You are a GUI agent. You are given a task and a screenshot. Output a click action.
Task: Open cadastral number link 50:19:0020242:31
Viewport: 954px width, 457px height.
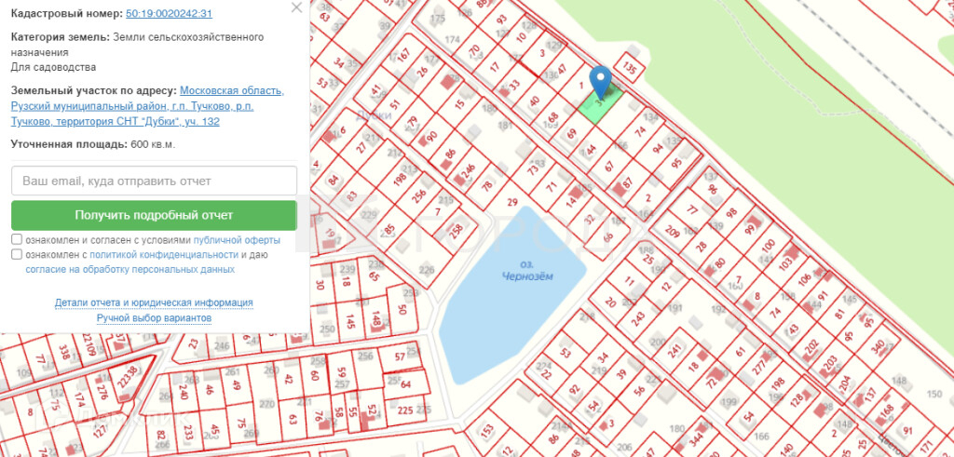click(169, 13)
